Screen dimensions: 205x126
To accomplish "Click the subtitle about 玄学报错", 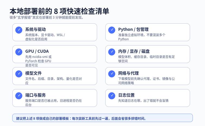I will point(46,18).
